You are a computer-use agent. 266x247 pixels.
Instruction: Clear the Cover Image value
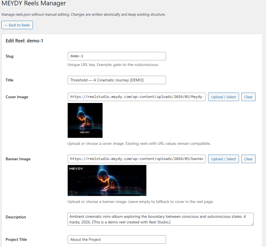(248, 97)
